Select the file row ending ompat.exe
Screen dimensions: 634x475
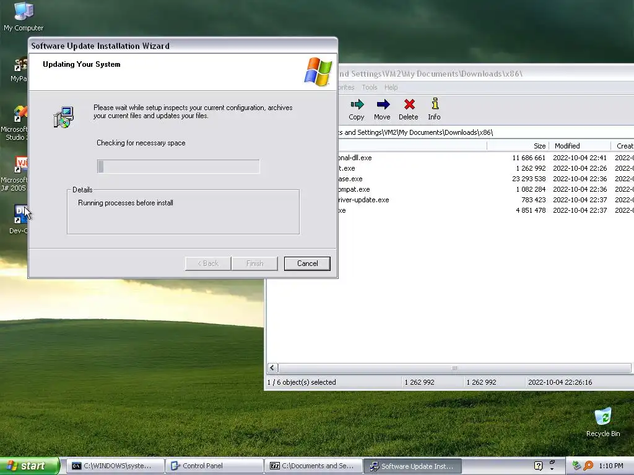(x=486, y=189)
